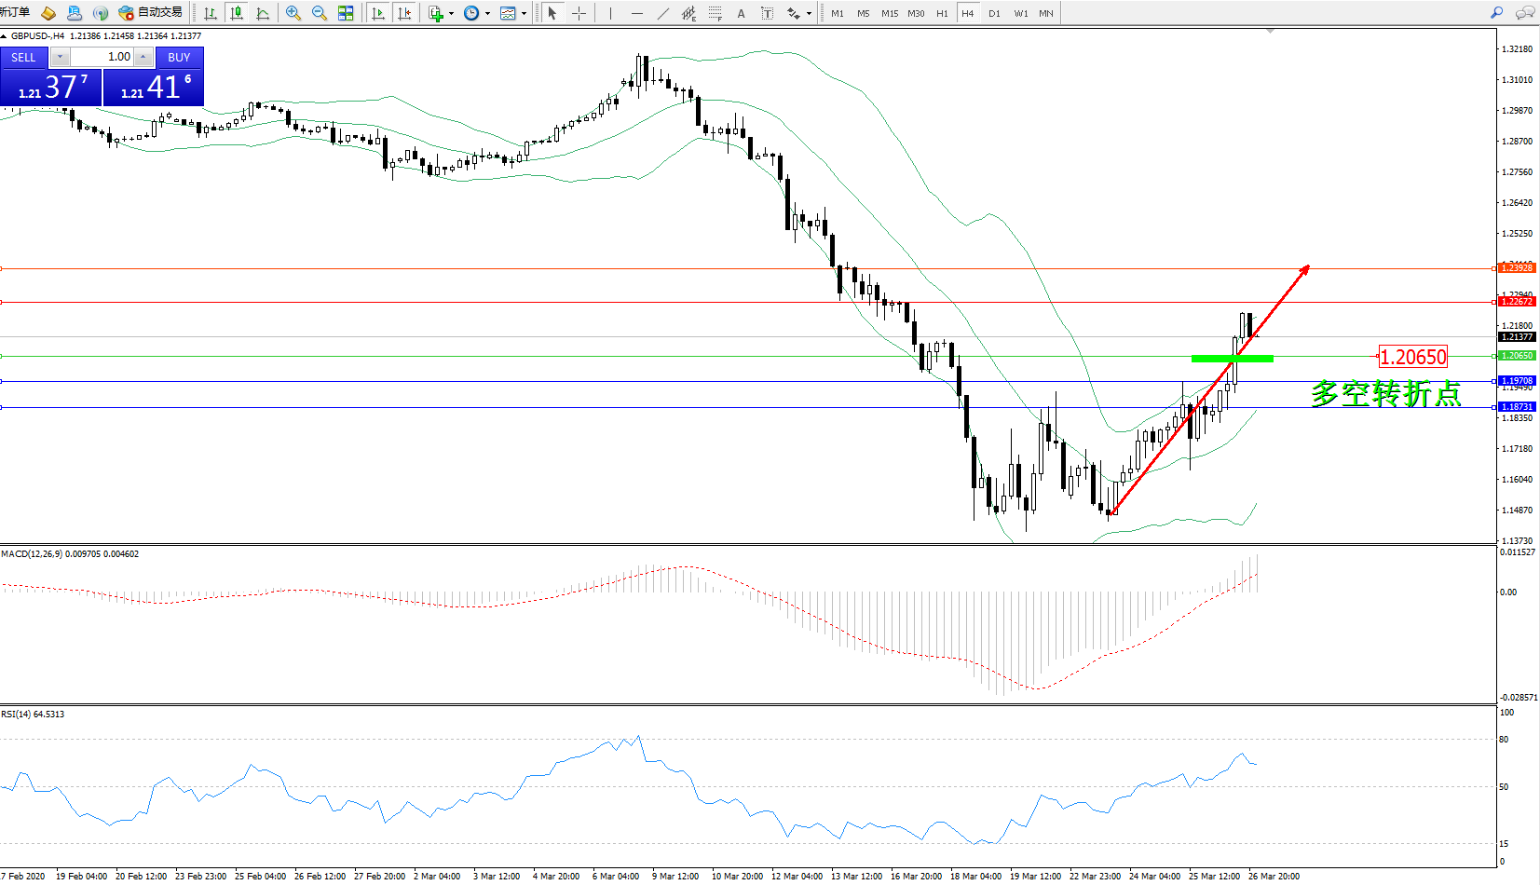Expand the periodicity clock dropdown arrow
Viewport: 1540px width, 885px height.
(487, 13)
